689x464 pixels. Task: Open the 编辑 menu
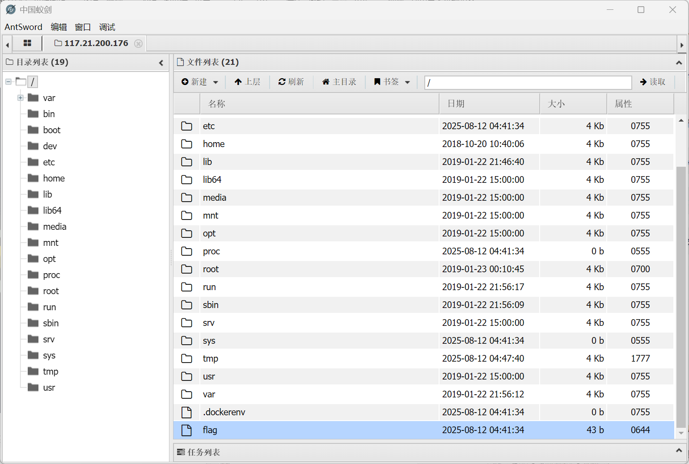click(59, 27)
